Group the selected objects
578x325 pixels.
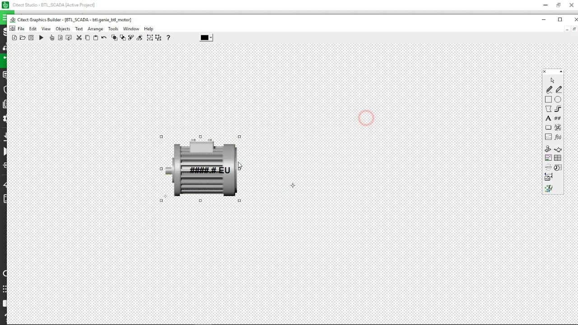tap(131, 38)
